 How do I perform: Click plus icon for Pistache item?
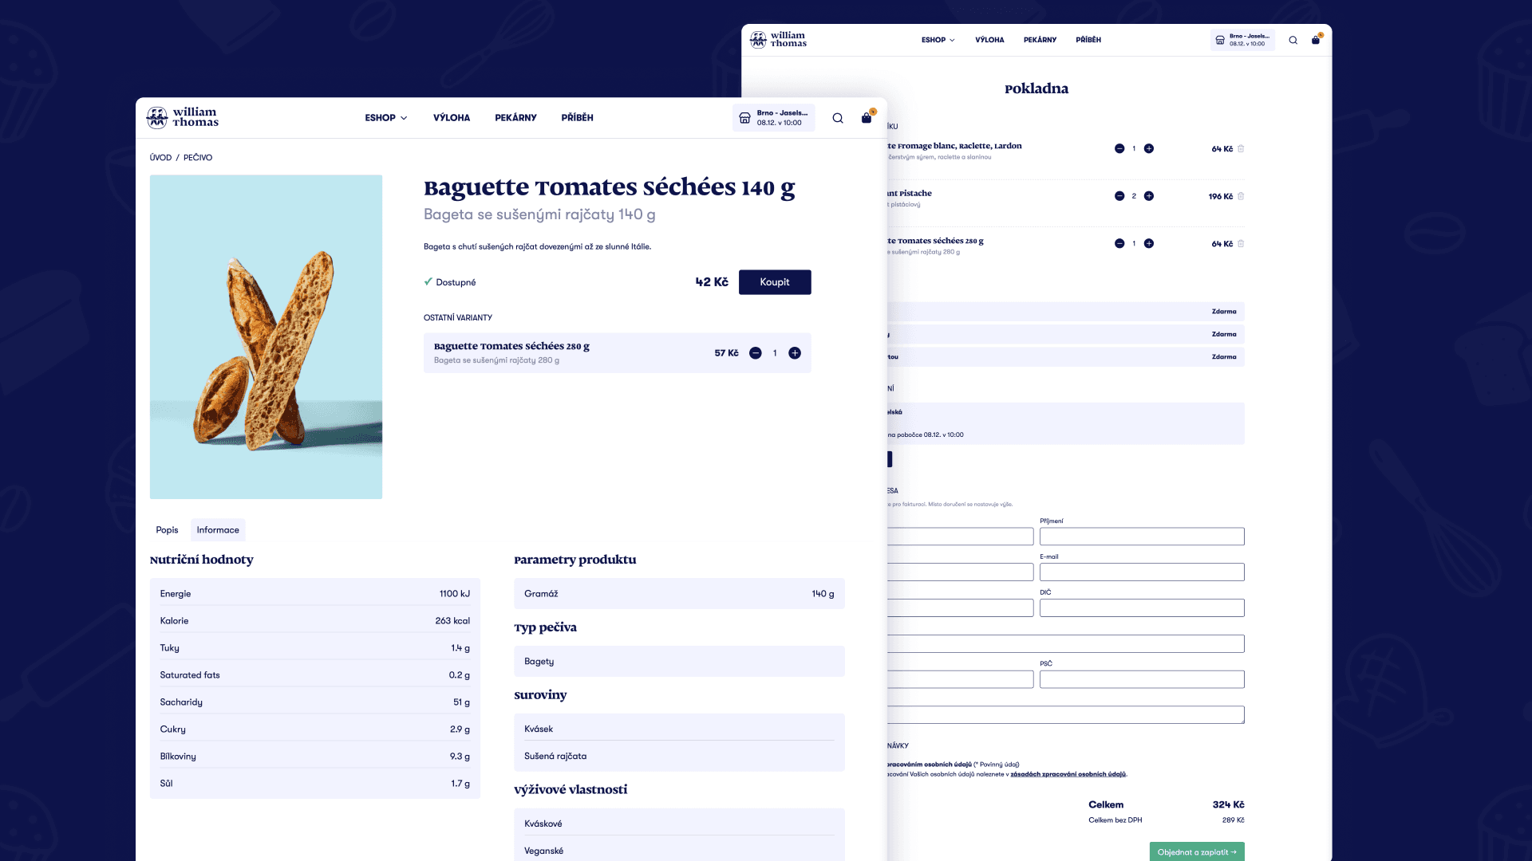tap(1149, 196)
